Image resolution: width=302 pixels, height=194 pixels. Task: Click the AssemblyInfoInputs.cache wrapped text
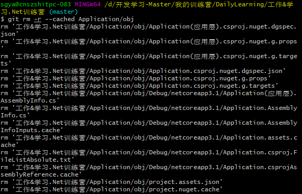click(32, 130)
